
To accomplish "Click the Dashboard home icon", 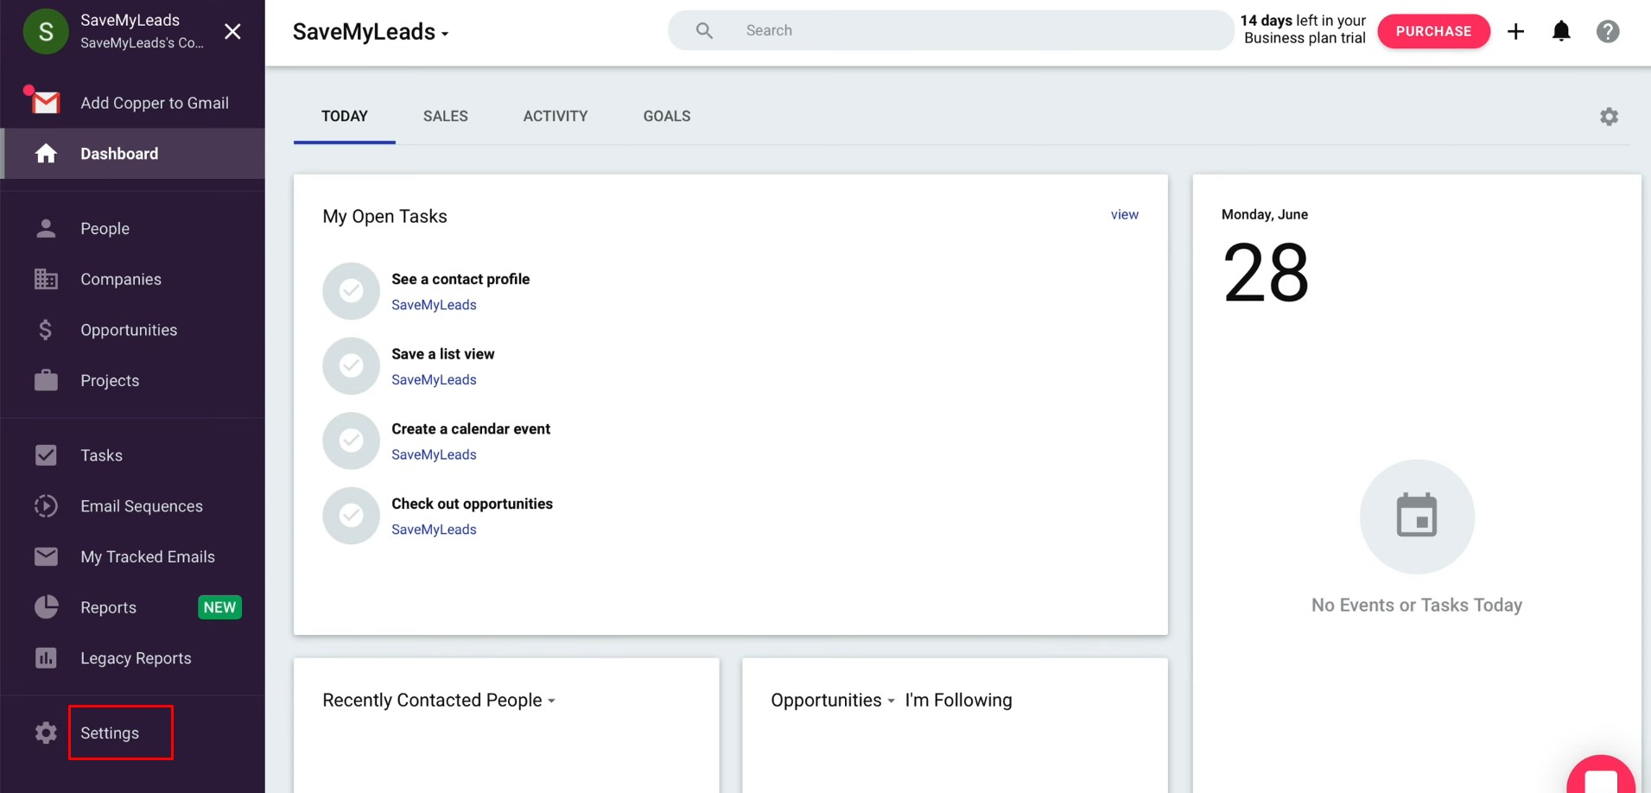I will click(46, 154).
